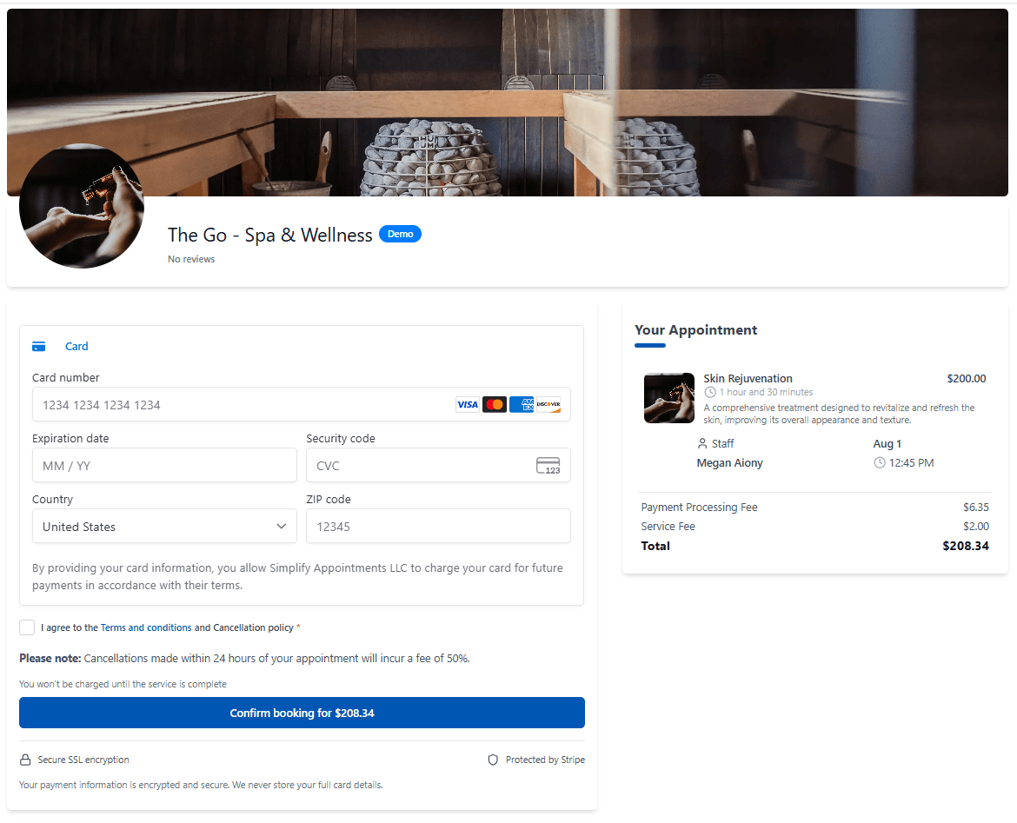The height and width of the screenshot is (823, 1017).
Task: Open the Cancellation policy link
Action: (x=255, y=627)
